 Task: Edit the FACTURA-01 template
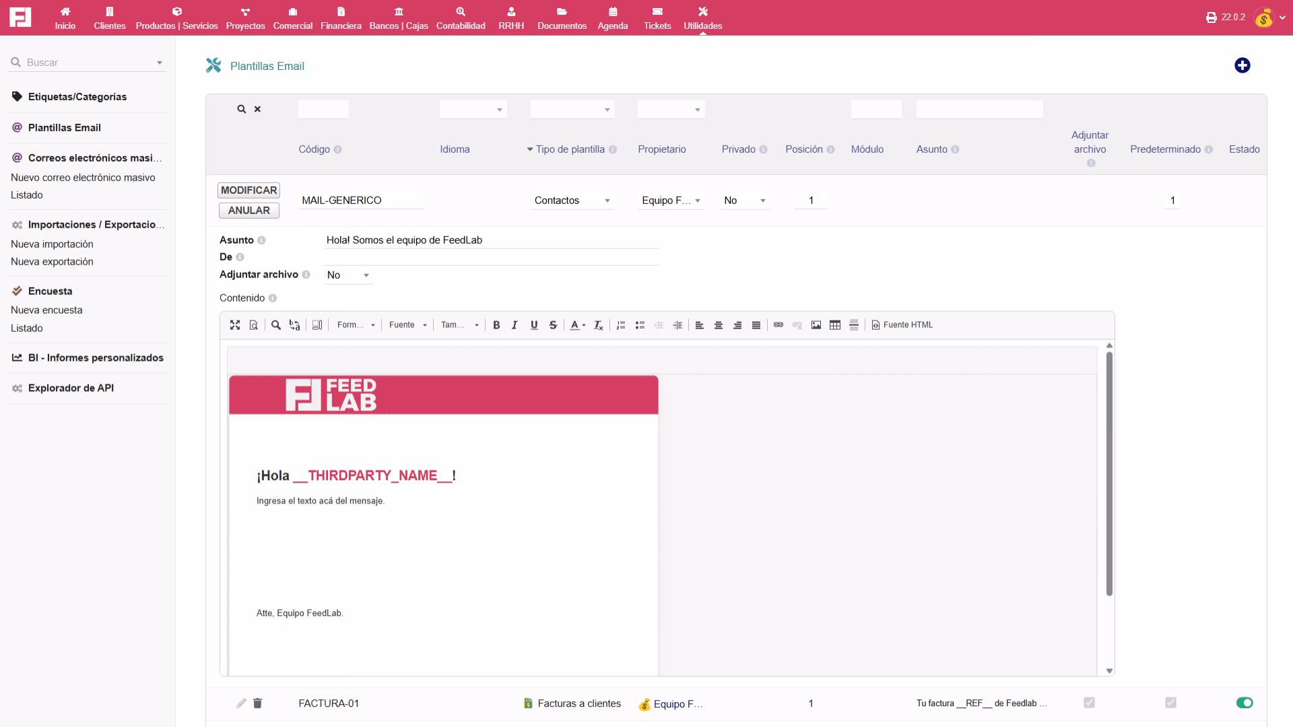pos(240,703)
